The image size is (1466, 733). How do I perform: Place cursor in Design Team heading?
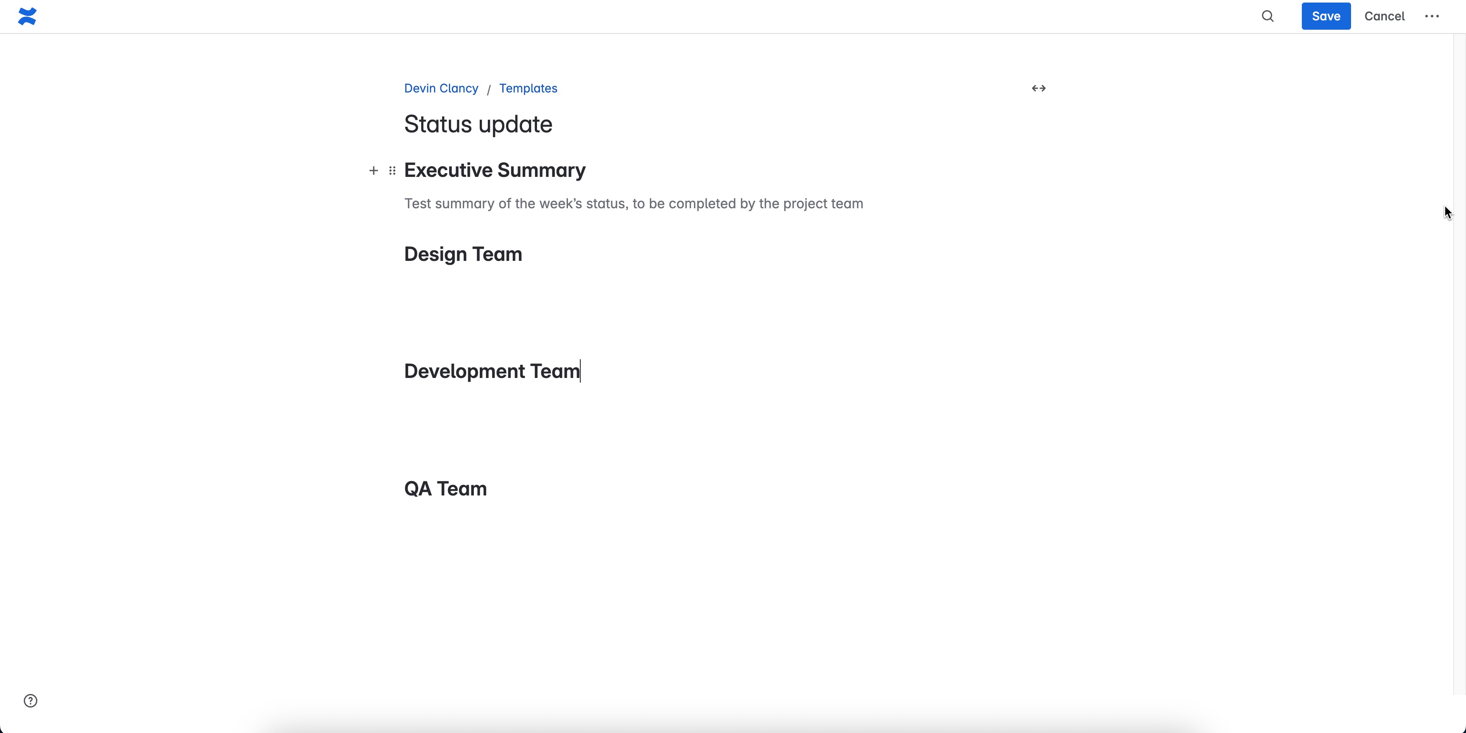click(463, 255)
